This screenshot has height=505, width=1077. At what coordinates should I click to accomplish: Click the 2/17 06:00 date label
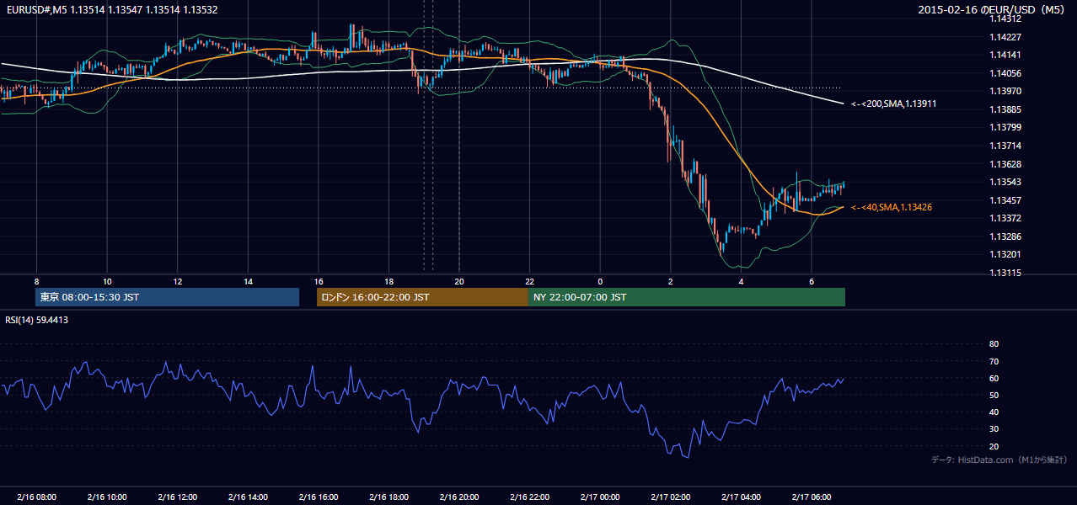click(x=812, y=497)
